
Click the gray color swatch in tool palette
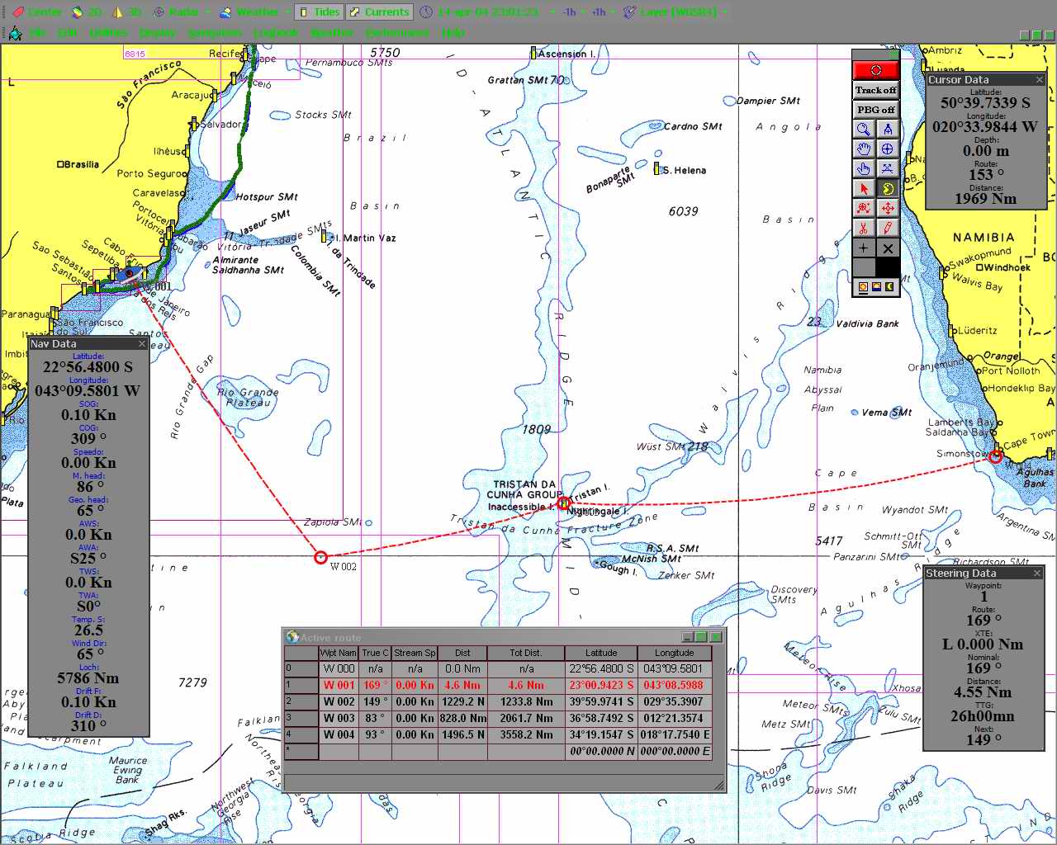point(864,267)
